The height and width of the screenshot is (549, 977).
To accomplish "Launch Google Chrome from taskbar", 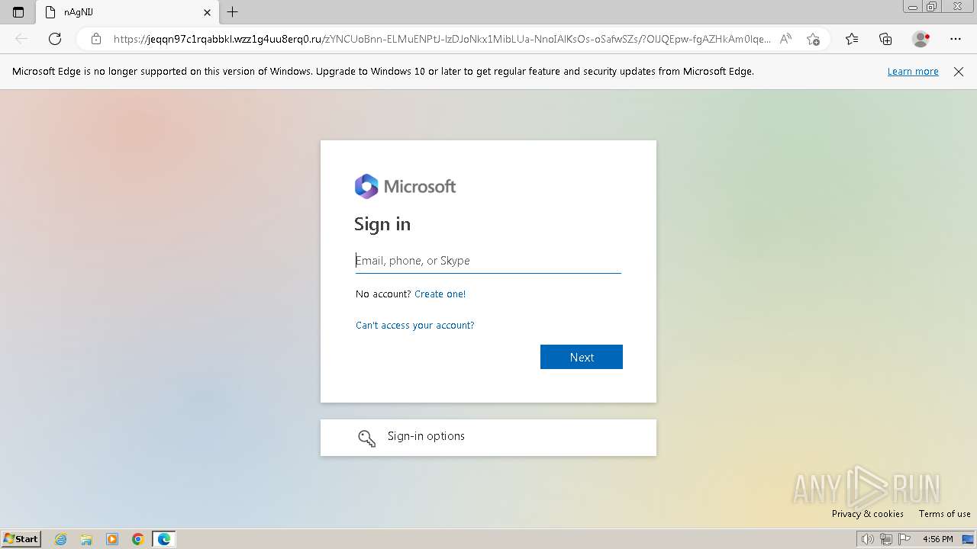I will coord(137,539).
